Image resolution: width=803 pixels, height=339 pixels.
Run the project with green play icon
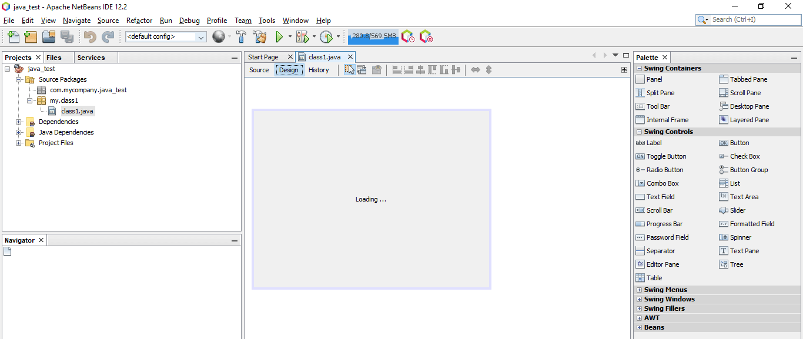pos(280,37)
